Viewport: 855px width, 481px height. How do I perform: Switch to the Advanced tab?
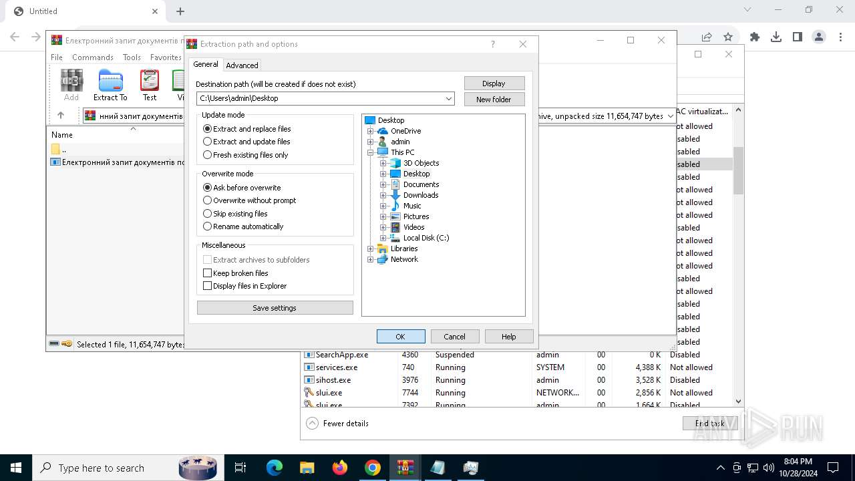242,65
